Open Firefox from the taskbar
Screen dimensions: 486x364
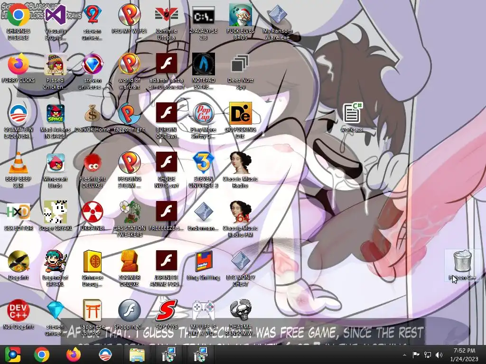tap(74, 355)
